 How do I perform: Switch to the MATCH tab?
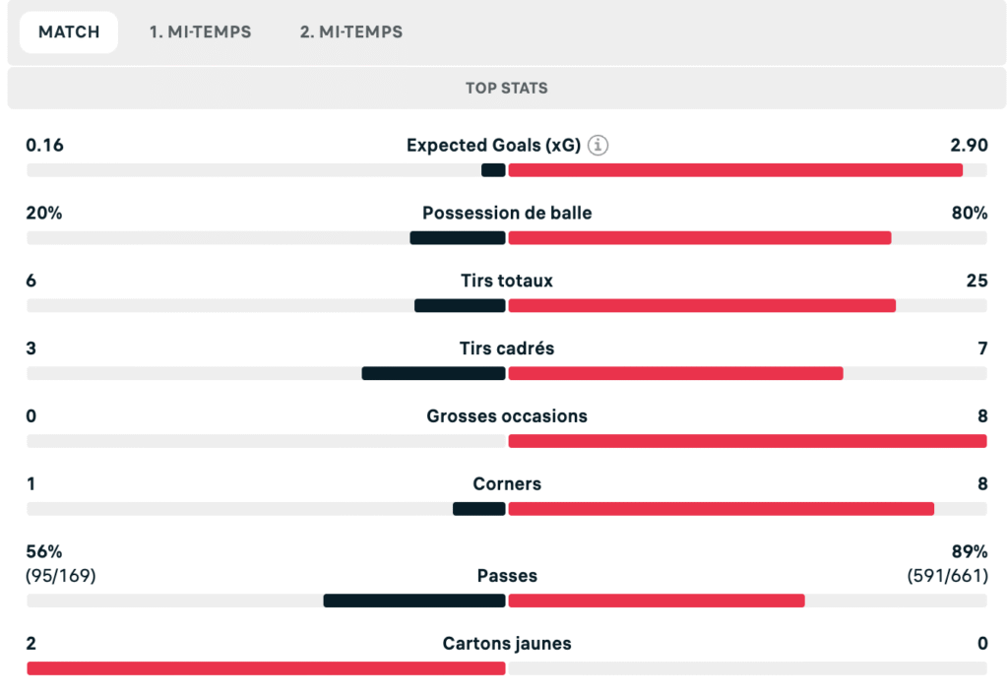click(x=69, y=32)
